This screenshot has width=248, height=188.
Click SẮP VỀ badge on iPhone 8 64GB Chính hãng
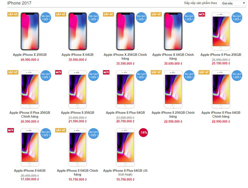(60, 130)
